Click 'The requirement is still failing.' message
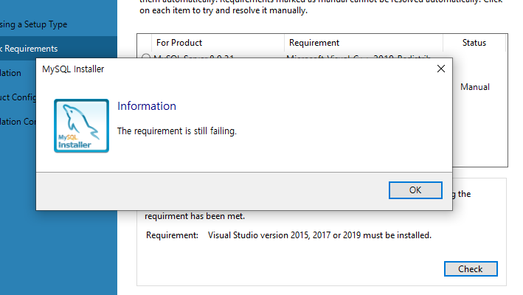Viewport: 523px width, 295px height. (177, 131)
